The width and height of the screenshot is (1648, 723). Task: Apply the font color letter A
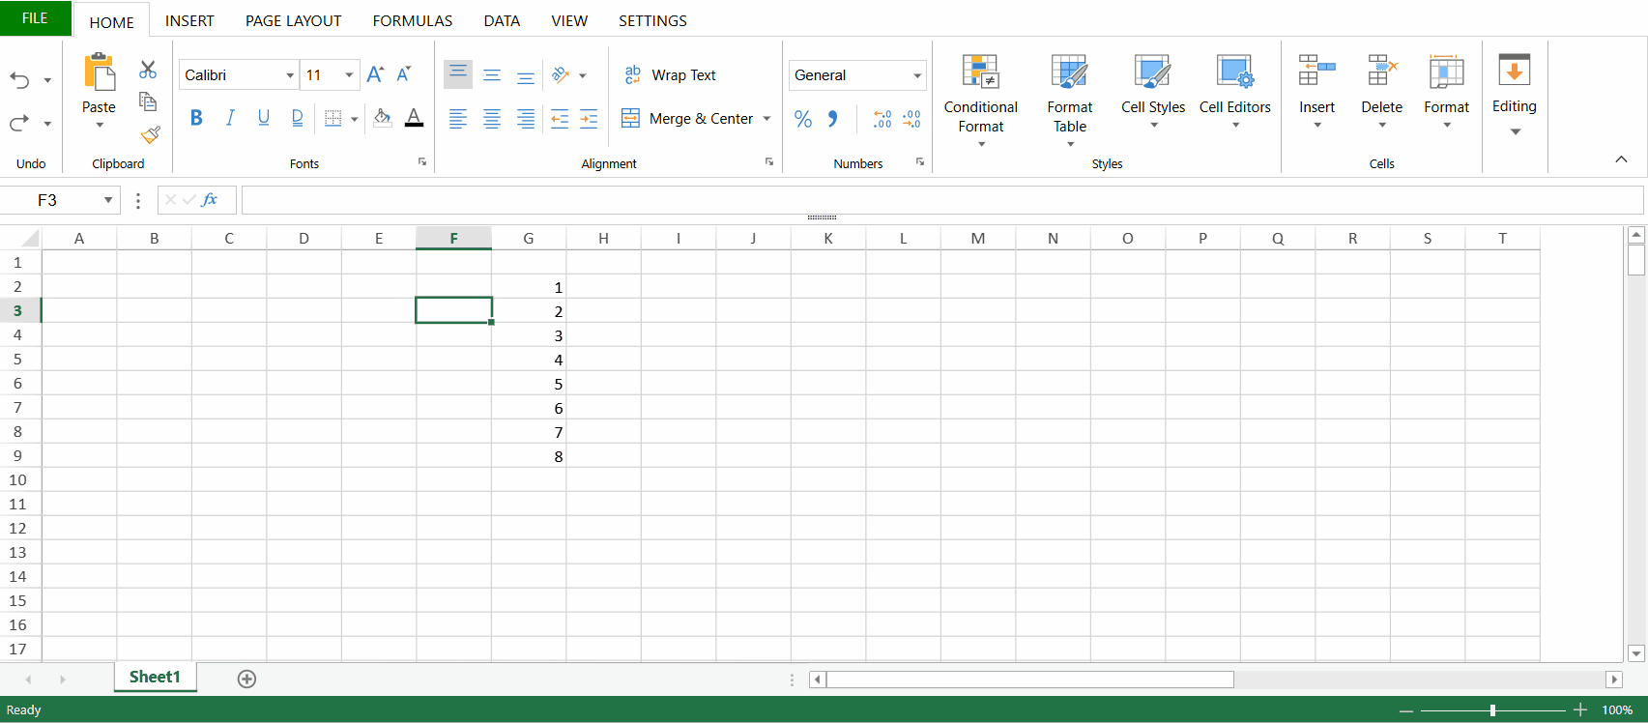click(x=414, y=118)
